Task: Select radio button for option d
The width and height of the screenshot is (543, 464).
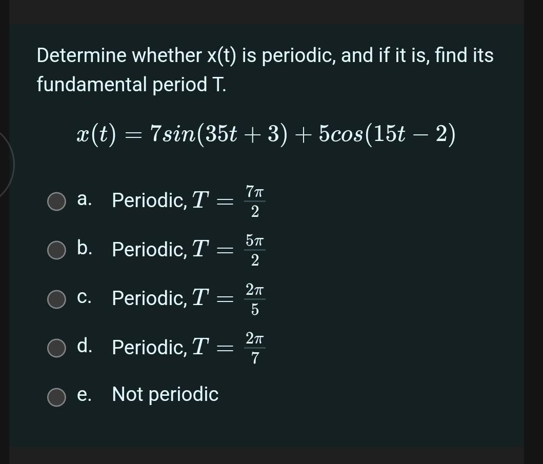Action: 56,348
